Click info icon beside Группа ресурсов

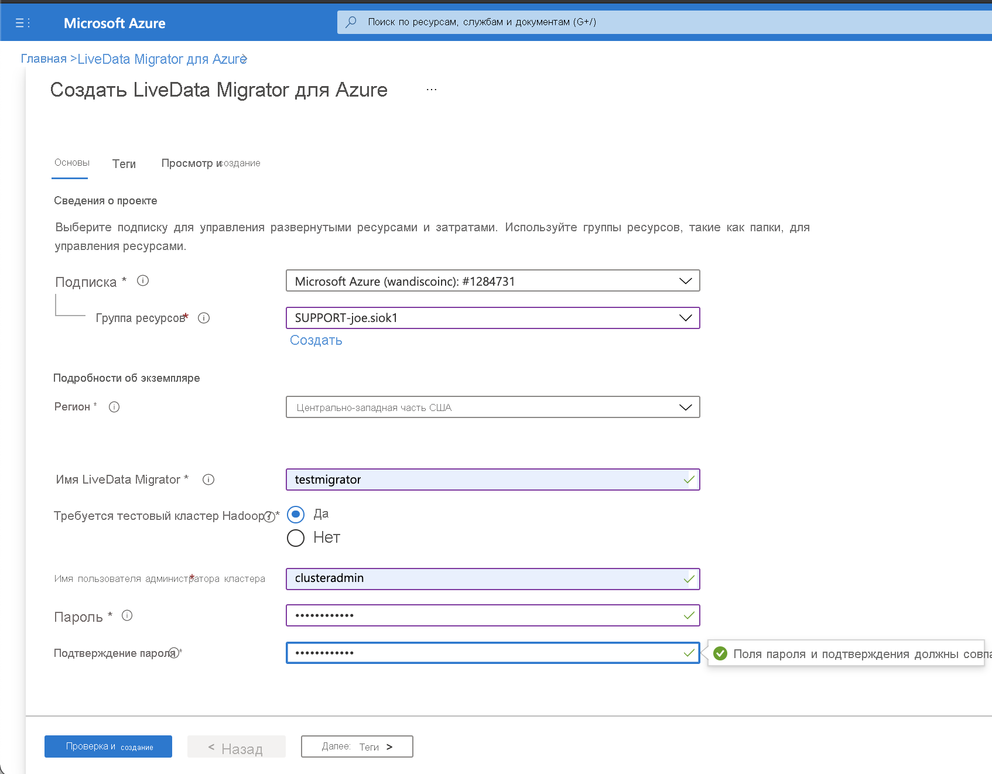coord(204,318)
